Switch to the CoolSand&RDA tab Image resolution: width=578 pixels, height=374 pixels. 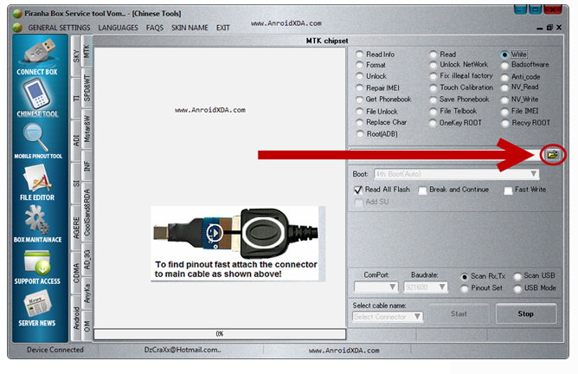pos(87,212)
